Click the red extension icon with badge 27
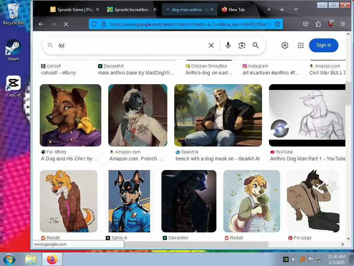Screen dimensions: 354x266 [x=331, y=23]
